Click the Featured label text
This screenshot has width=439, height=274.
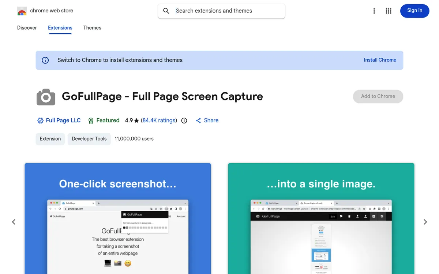pos(108,121)
